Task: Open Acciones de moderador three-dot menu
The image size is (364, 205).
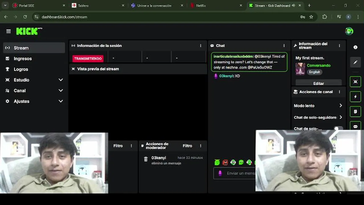Action: click(201, 146)
